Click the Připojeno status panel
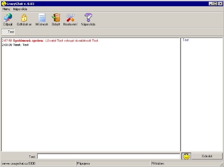This screenshot has width=224, height=167. click(x=113, y=163)
